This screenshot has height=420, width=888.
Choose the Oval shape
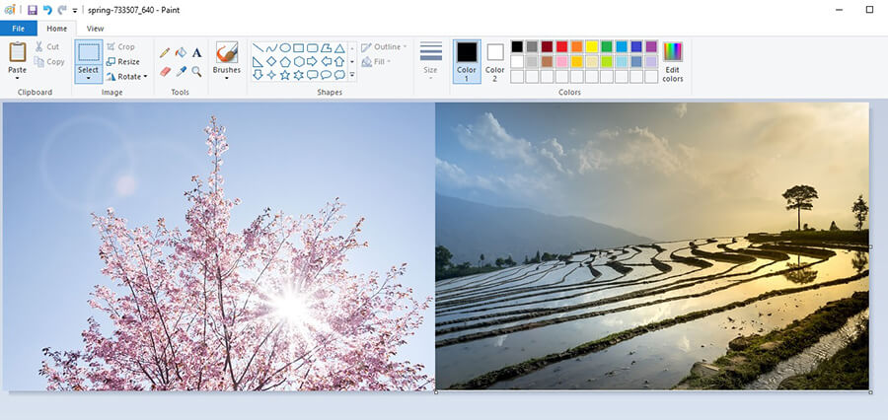[285, 47]
